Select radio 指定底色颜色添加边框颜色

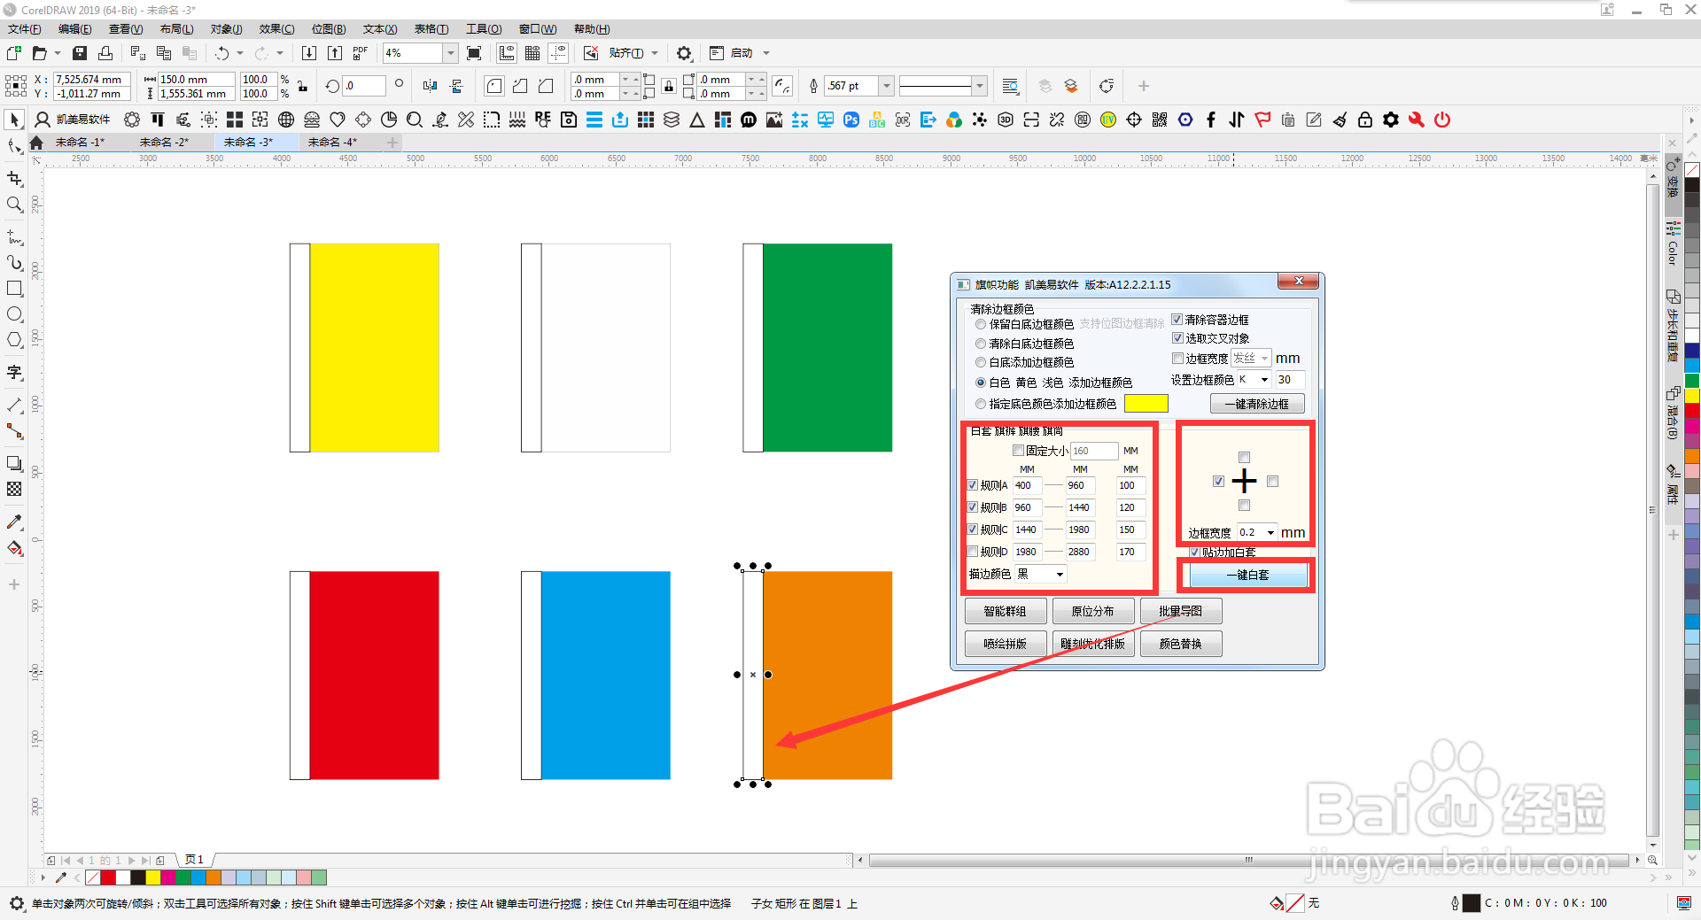pos(981,404)
